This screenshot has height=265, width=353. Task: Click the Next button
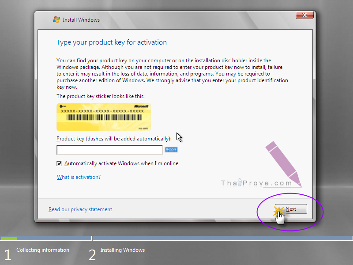tap(291, 209)
